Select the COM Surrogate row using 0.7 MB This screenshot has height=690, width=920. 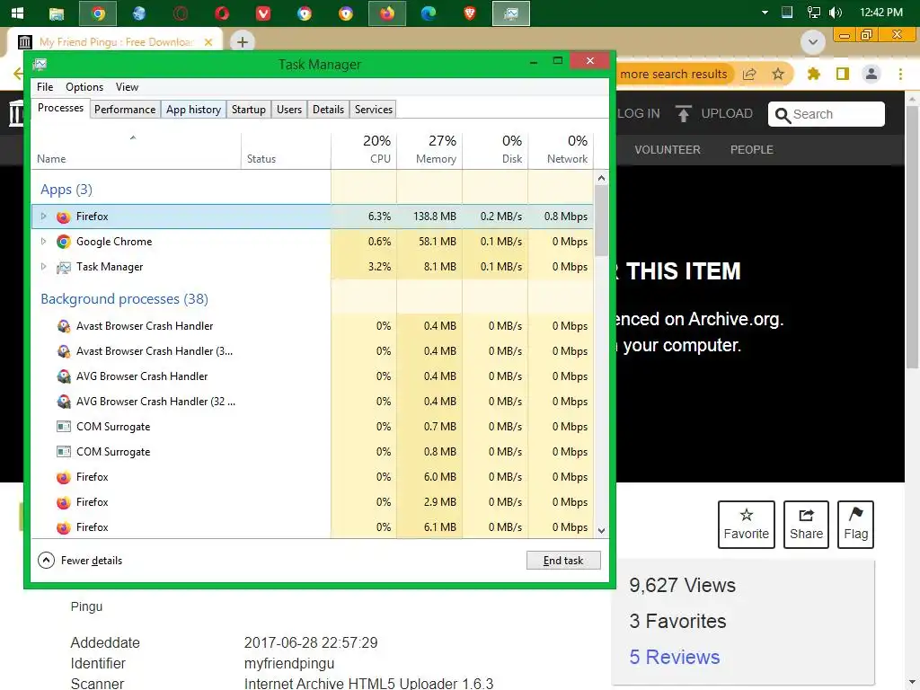[312, 427]
